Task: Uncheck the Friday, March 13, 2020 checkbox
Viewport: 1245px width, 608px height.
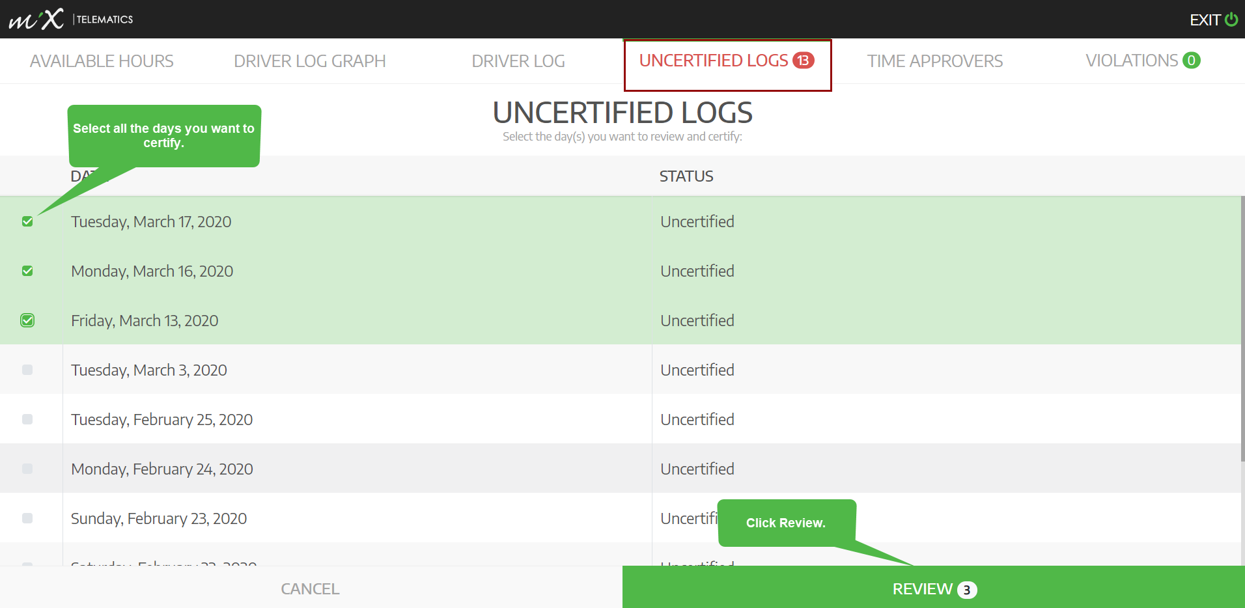Action: coord(27,320)
